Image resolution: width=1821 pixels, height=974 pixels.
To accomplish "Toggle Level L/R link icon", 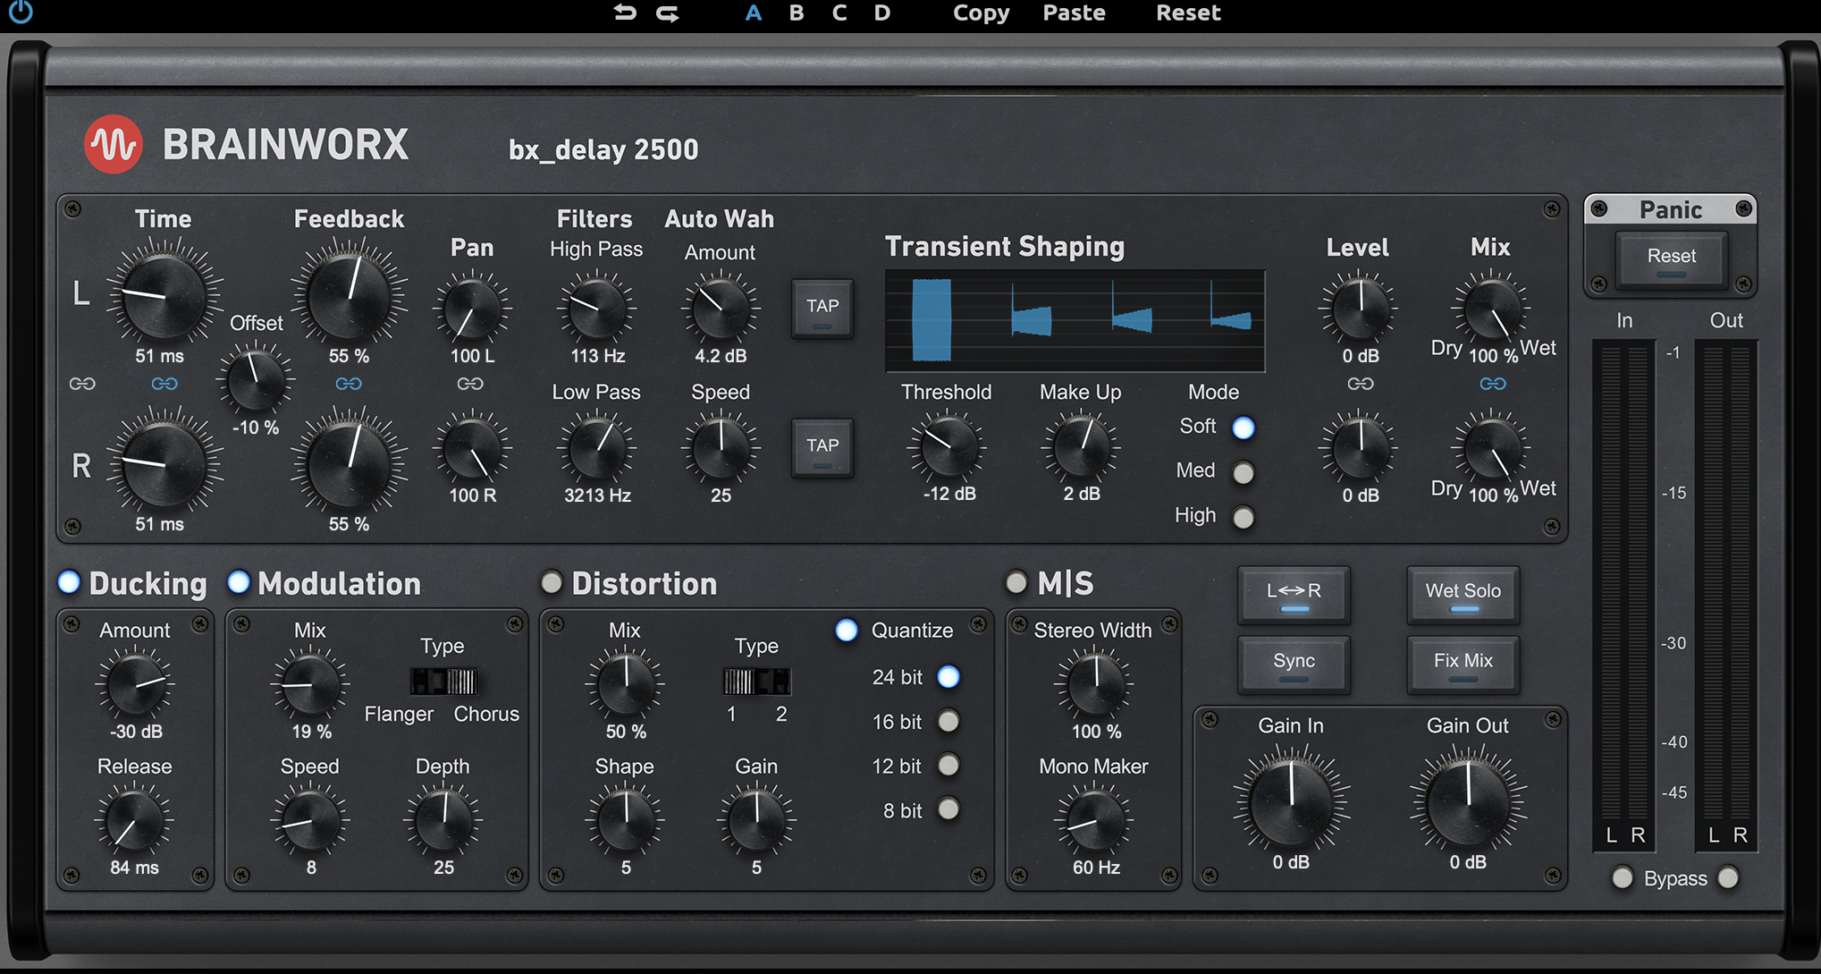I will click(1361, 384).
